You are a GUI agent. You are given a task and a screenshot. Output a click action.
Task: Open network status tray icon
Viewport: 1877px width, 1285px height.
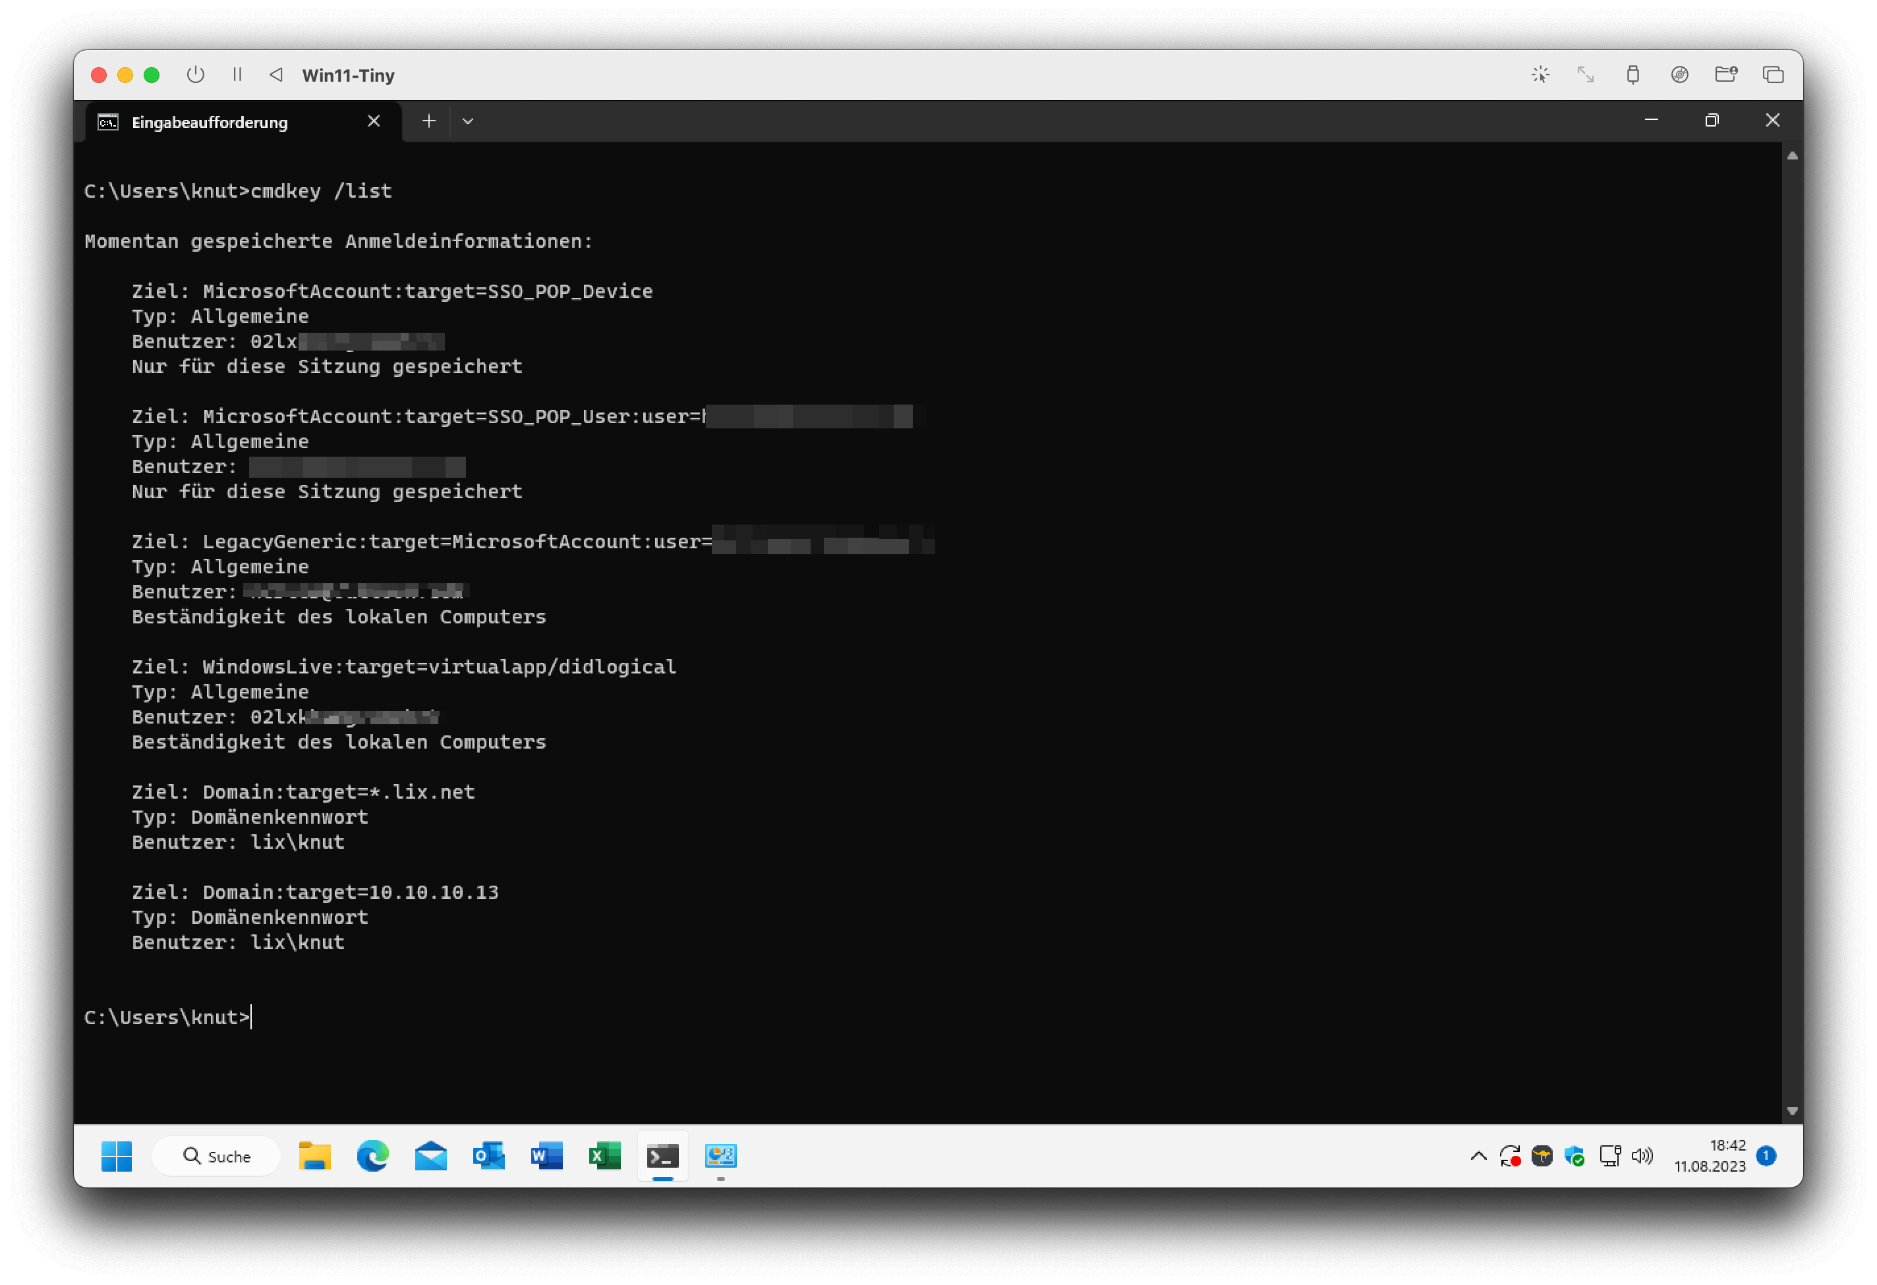[1609, 1156]
